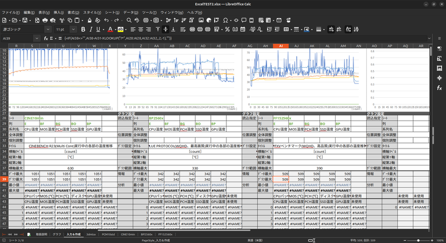
Task: Toggle bold formatting
Action: pos(83,29)
